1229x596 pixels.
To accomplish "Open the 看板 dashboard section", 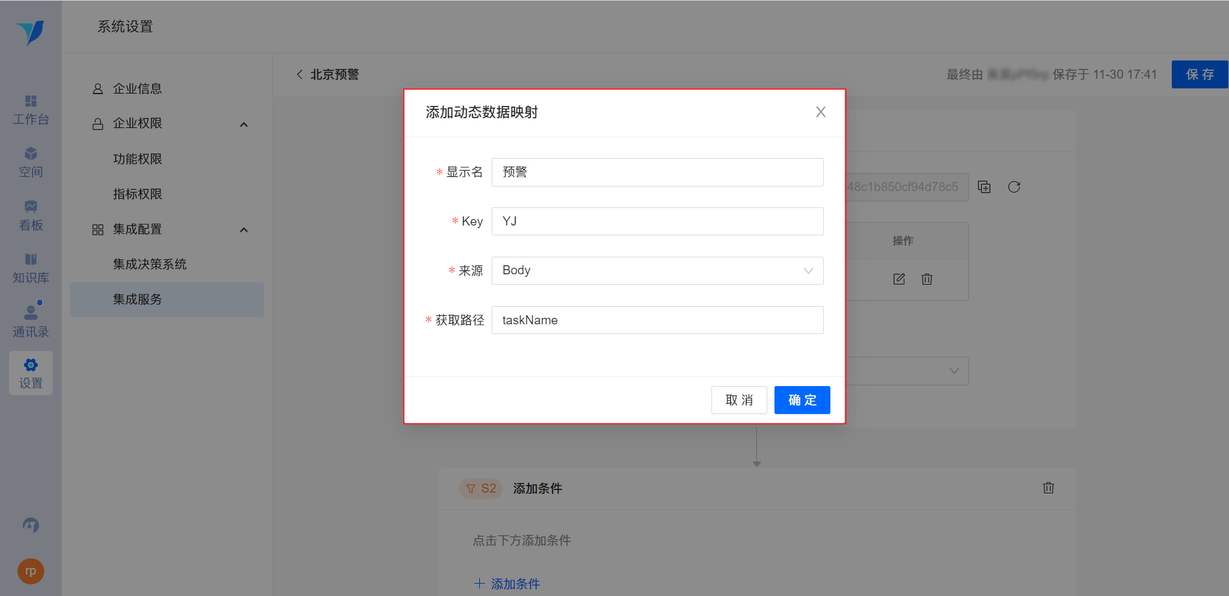I will [31, 216].
